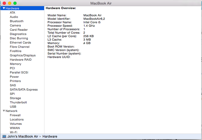The image size is (202, 140).
Task: Select Audio in the sidebar
Action: [14, 17]
